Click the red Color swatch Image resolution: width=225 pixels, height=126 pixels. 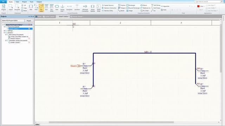pos(198,6)
